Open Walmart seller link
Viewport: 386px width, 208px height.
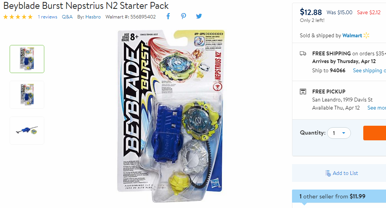(352, 35)
